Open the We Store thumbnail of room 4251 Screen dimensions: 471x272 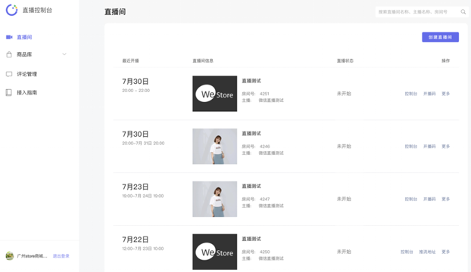(215, 94)
